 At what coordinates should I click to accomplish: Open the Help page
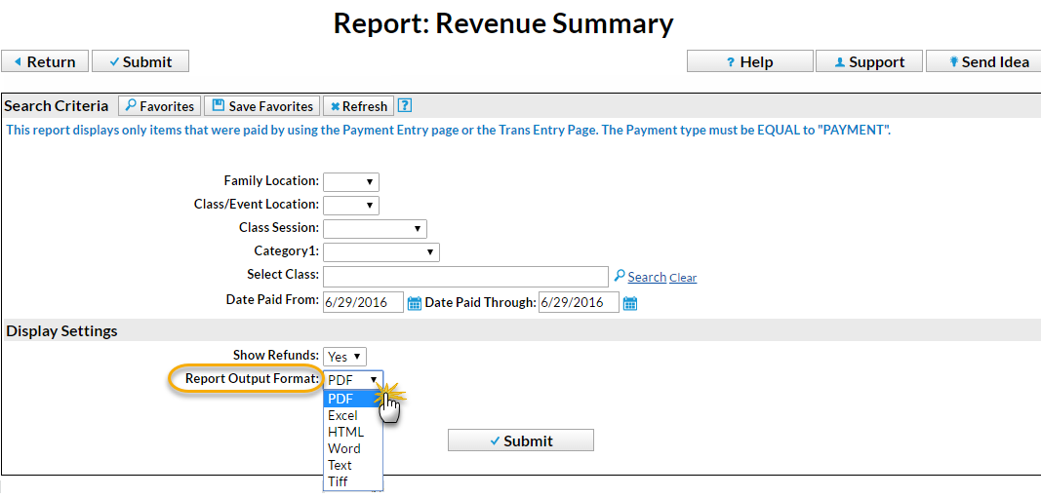(x=749, y=61)
